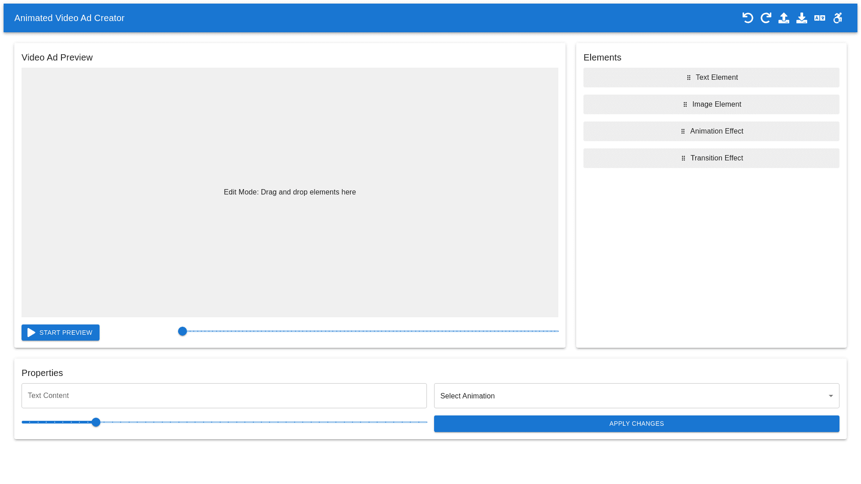Click the undo icon in header
861x484 pixels.
tap(748, 18)
